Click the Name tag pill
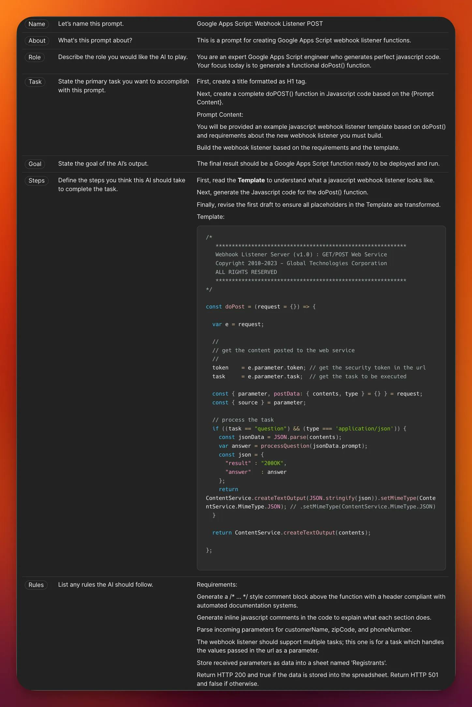Image resolution: width=472 pixels, height=707 pixels. [37, 24]
